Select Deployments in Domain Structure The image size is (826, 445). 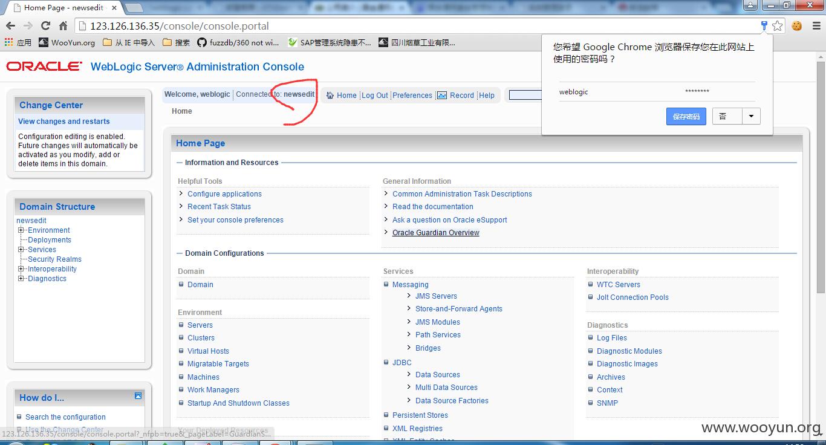click(50, 240)
